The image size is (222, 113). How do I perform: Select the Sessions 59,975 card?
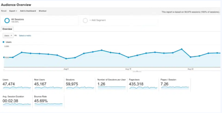click(x=80, y=85)
